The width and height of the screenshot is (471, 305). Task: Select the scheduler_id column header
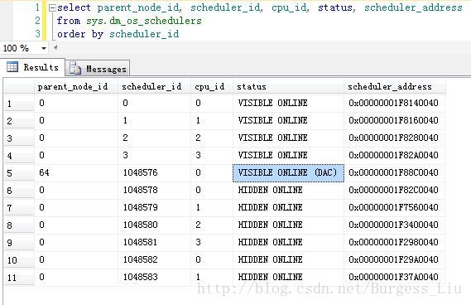tap(155, 87)
